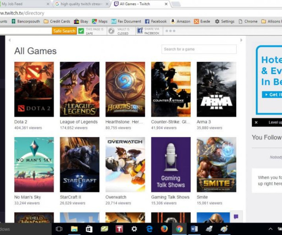Viewport: 282px width, 235px height.
Task: Open the Arma 3 title link
Action: tap(204, 122)
